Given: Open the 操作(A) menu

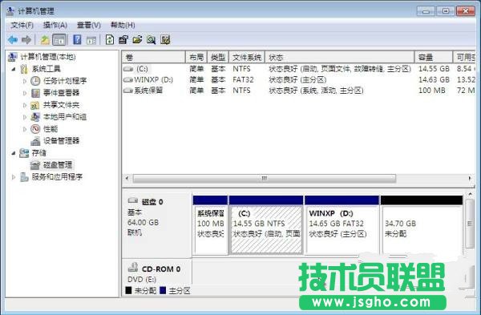Looking at the screenshot, I should 55,25.
